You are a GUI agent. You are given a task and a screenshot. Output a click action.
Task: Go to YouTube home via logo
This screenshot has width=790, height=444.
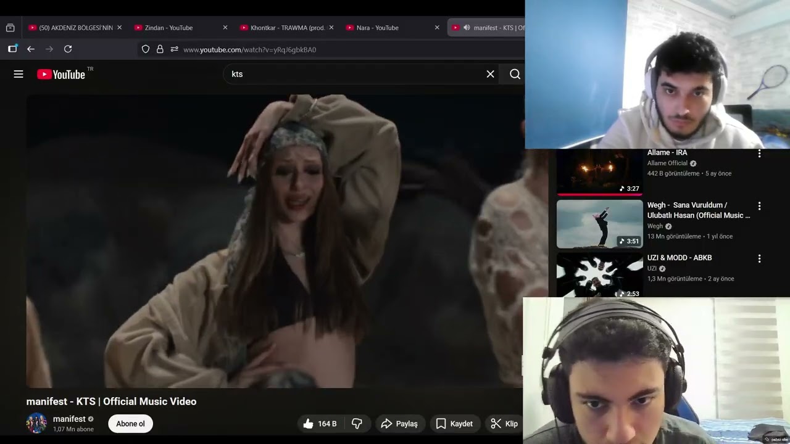tap(60, 75)
